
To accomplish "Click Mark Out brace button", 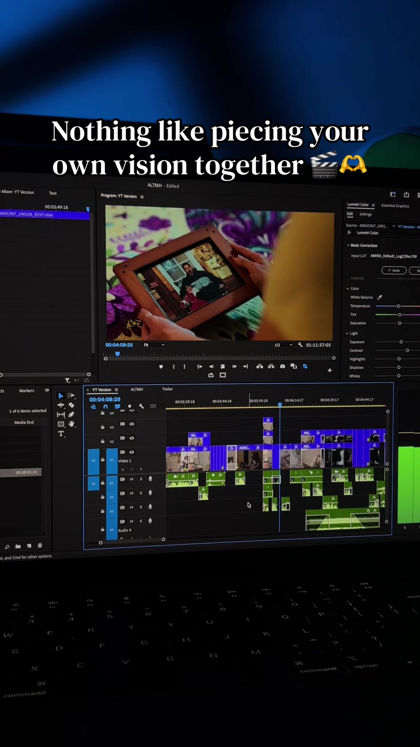I will tap(184, 366).
